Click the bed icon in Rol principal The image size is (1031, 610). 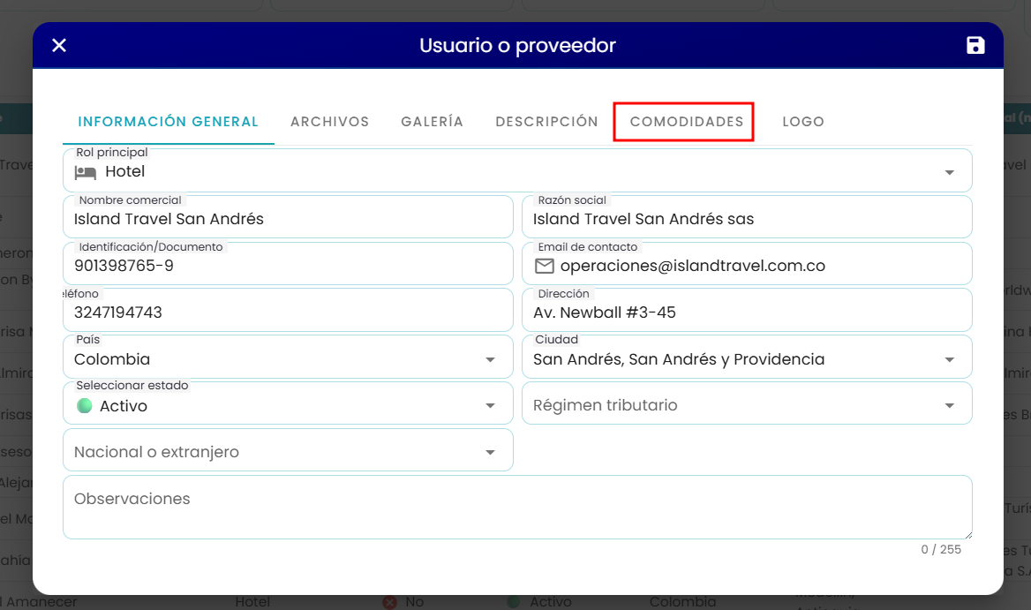[86, 172]
